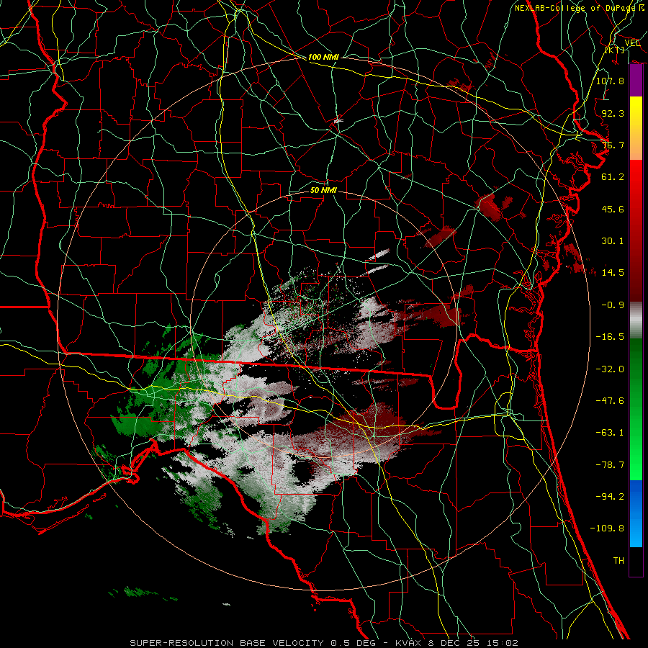Click the gray-white segment of the color scale
648x648 pixels.
(x=636, y=320)
